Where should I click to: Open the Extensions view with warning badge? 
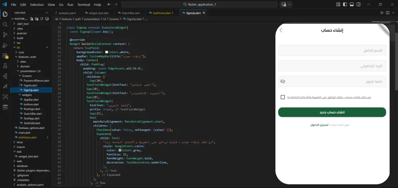pyautogui.click(x=5, y=56)
